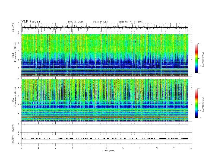This screenshot has height=166, width=215.
Task: Click the "ch.3(V)" axis label
Action: [x=13, y=128]
